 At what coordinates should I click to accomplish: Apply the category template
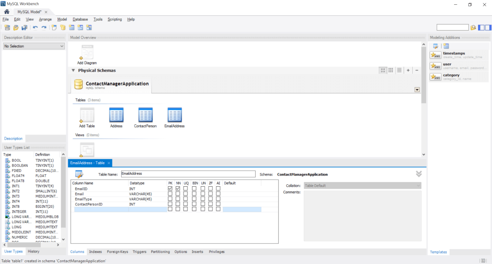coord(459,77)
